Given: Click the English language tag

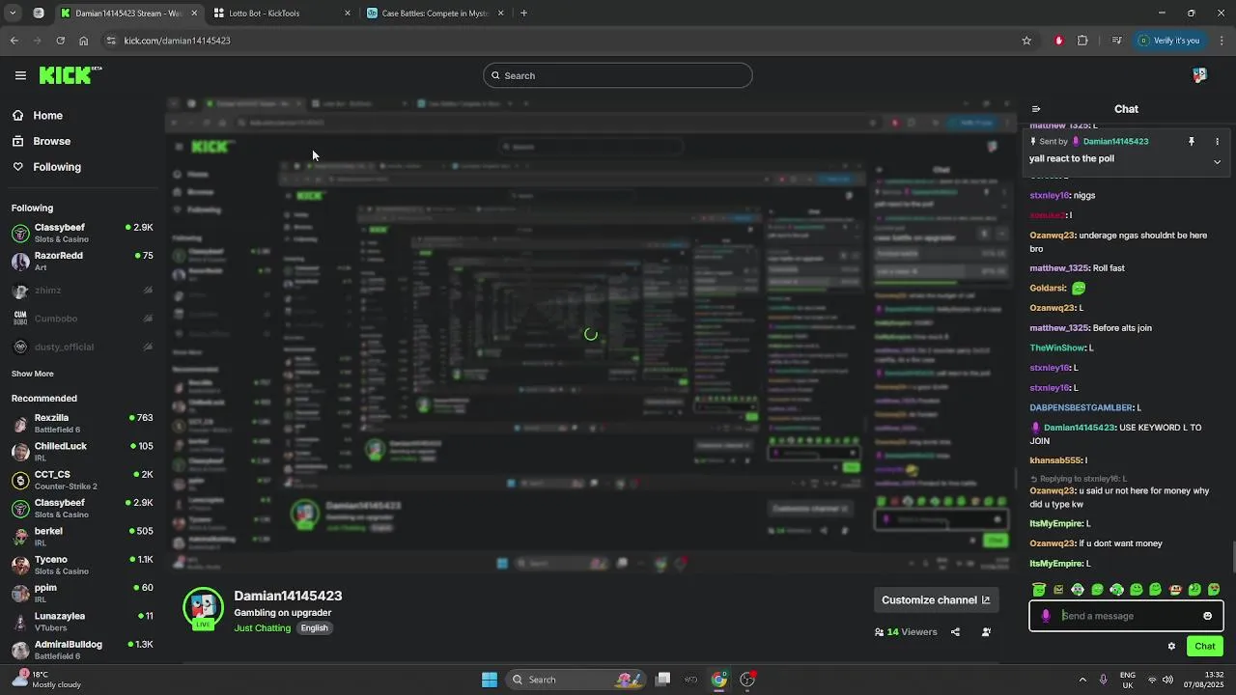Looking at the screenshot, I should pyautogui.click(x=314, y=627).
